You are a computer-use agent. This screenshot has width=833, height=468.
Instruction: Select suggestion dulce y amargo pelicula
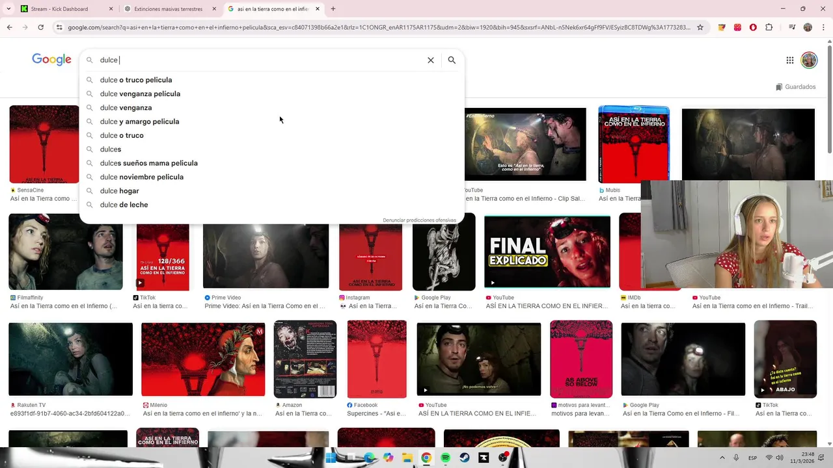(x=272, y=122)
